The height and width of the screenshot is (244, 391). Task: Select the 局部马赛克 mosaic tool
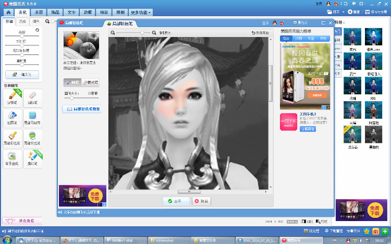[33, 118]
